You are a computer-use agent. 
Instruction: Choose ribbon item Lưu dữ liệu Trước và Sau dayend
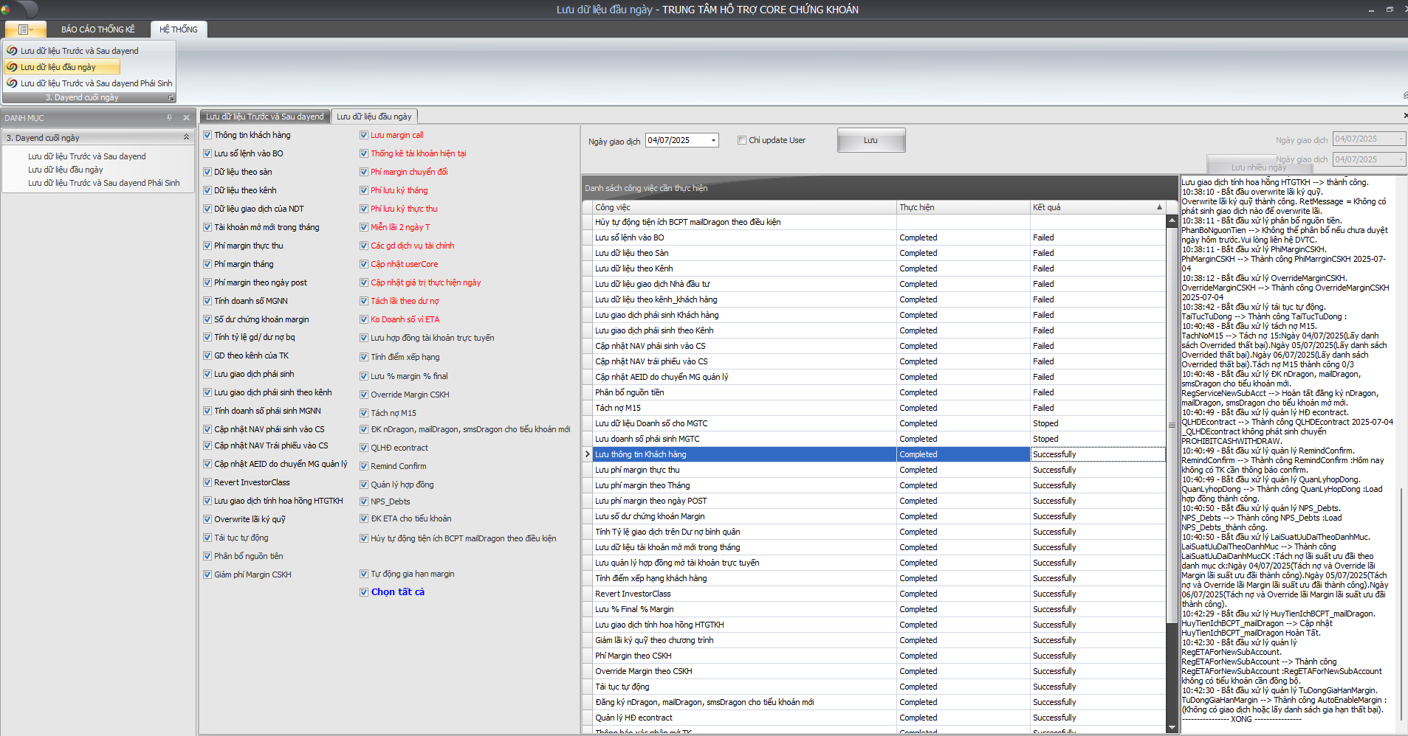click(x=79, y=51)
